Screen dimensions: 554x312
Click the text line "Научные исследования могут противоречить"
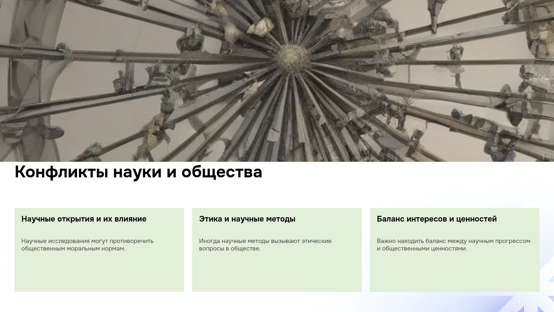[x=87, y=241]
